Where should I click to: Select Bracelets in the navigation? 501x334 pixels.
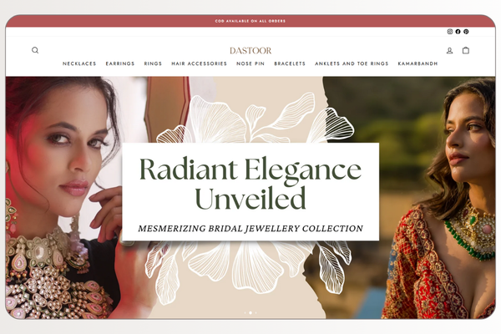point(290,63)
